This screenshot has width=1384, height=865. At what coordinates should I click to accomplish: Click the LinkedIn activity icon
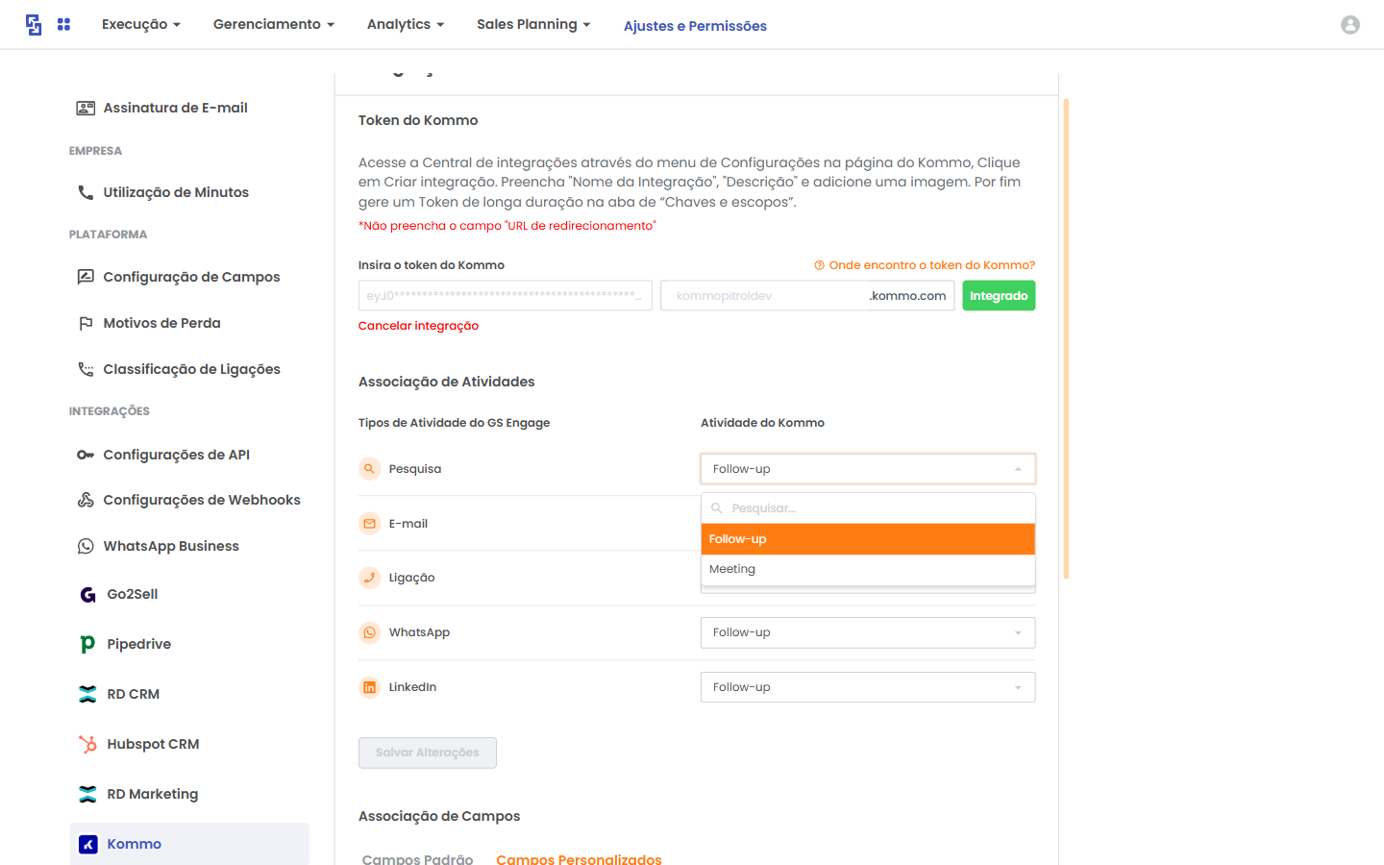(x=369, y=687)
